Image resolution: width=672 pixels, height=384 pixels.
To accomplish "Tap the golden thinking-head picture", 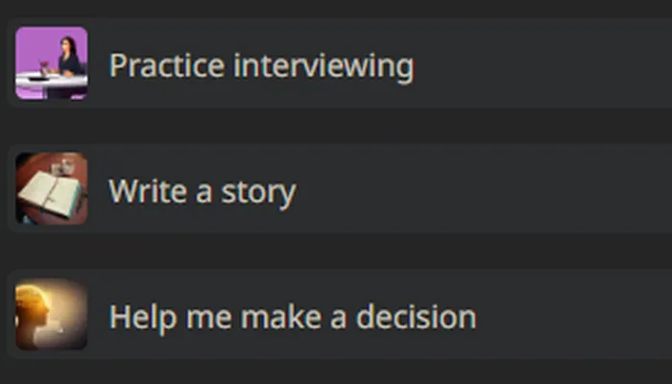I will (x=51, y=315).
